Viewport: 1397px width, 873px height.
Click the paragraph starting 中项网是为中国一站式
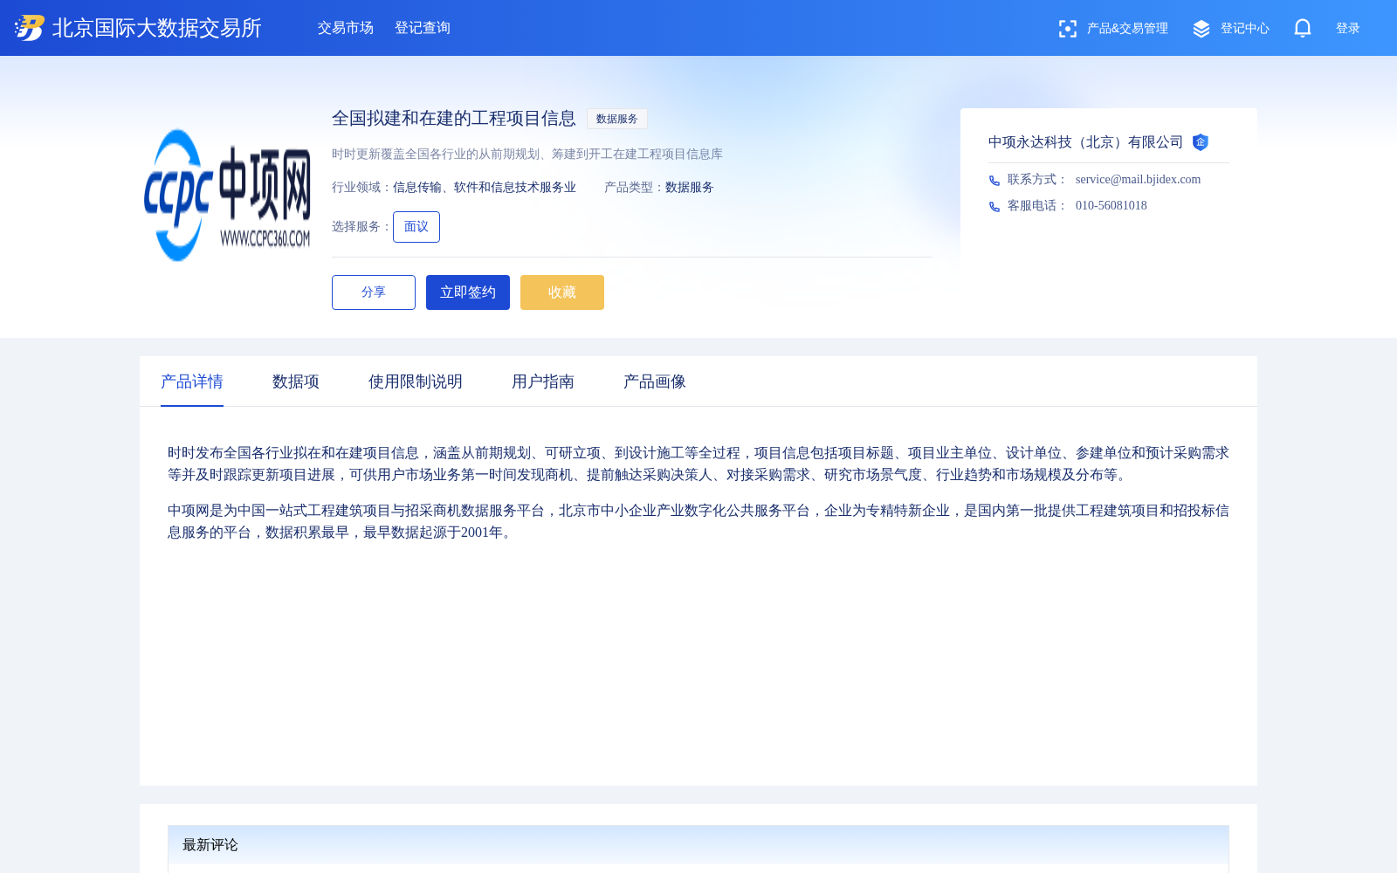coord(698,521)
